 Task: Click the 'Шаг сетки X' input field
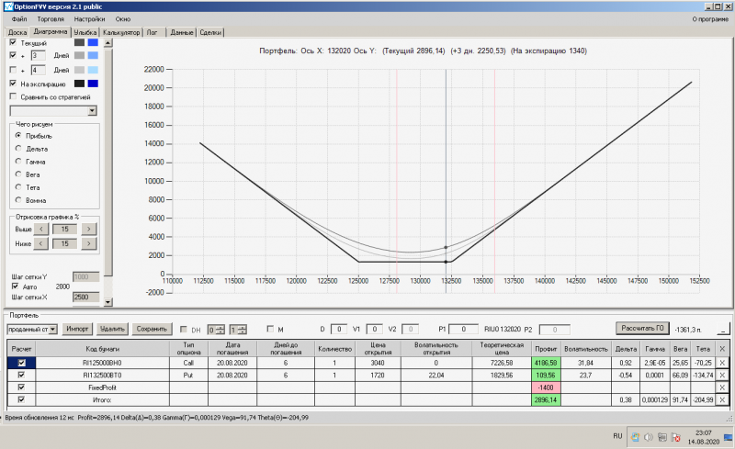click(x=85, y=297)
